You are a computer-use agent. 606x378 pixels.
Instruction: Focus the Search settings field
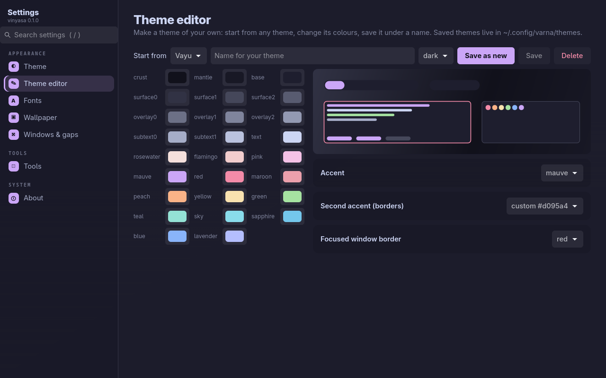coord(59,35)
